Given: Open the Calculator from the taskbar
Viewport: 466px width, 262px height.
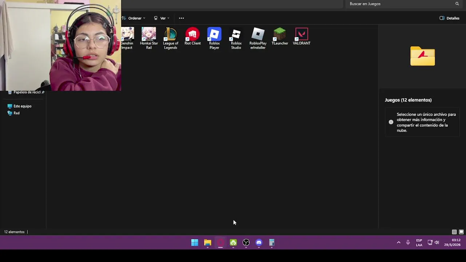Looking at the screenshot, I should [x=272, y=243].
